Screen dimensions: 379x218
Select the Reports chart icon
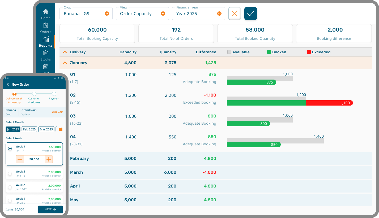[46, 41]
